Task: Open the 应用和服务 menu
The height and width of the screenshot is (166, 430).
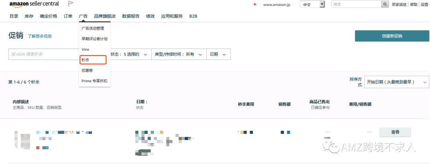Action: (172, 16)
